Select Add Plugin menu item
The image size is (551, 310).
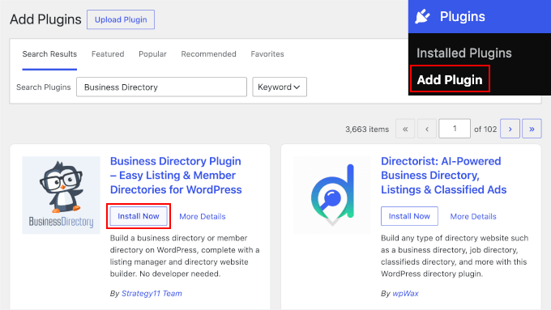[450, 79]
